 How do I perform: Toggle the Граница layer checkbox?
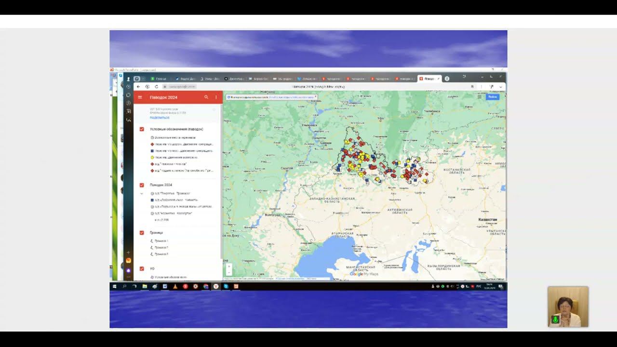coord(142,233)
